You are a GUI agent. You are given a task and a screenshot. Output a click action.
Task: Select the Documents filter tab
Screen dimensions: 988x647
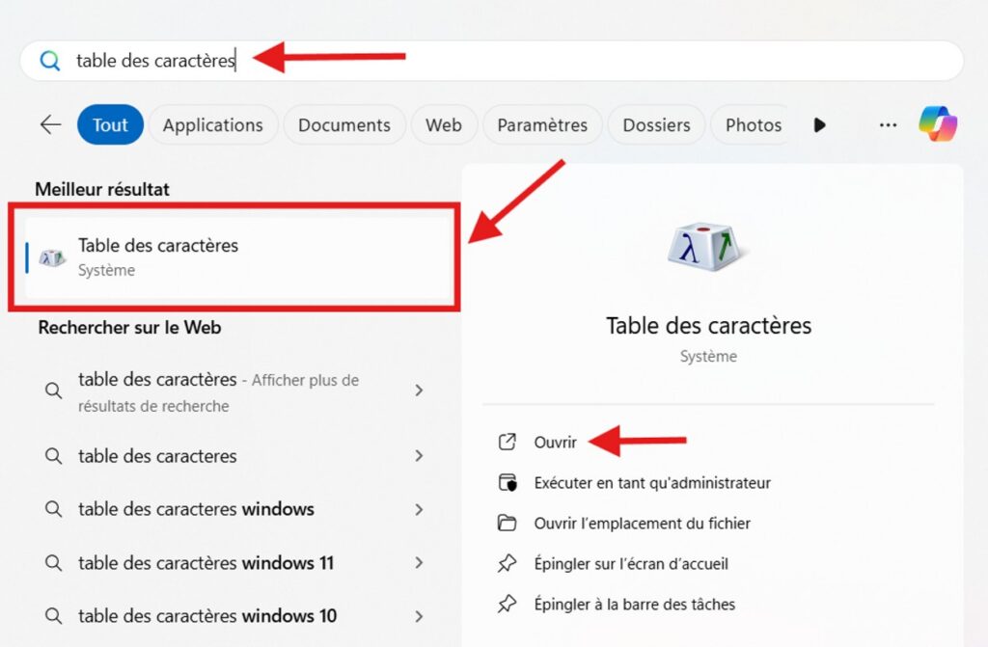(343, 125)
